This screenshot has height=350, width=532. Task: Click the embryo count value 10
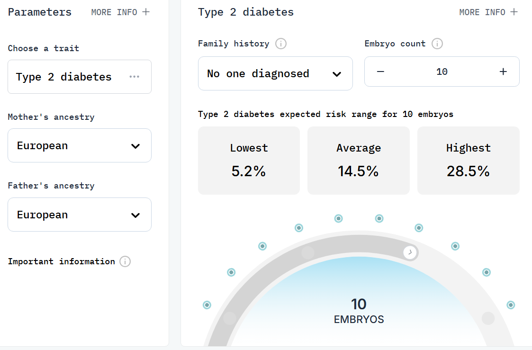point(442,72)
